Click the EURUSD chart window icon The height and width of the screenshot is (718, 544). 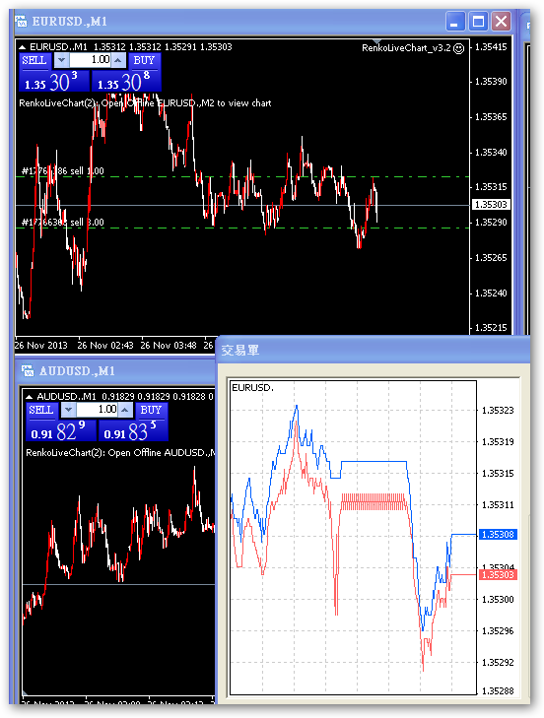[x=21, y=22]
